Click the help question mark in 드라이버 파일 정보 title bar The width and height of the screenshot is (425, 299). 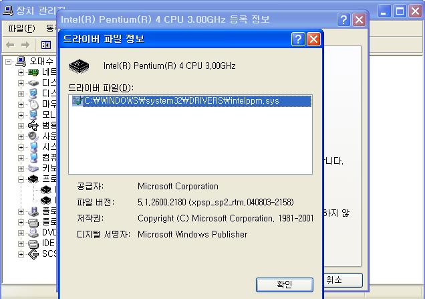pos(298,39)
